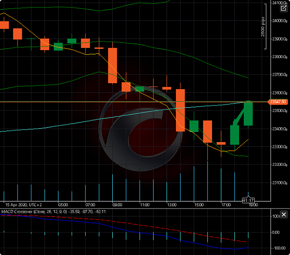290x255 pixels.
Task: Click the 17:00 time axis label
Action: point(226,205)
